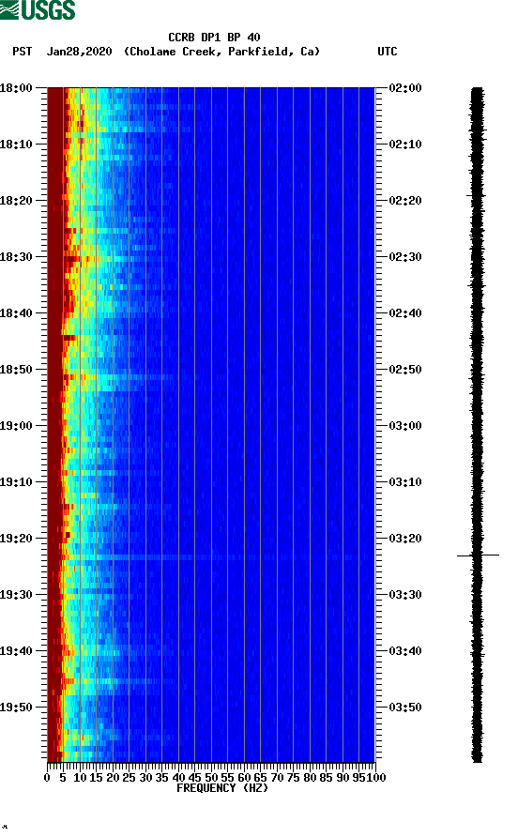The image size is (518, 837).
Task: Click the 80 Hz frequency tick label
Action: (x=310, y=778)
